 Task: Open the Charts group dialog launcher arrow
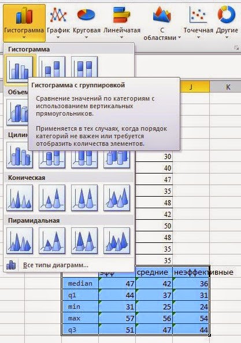[236, 47]
